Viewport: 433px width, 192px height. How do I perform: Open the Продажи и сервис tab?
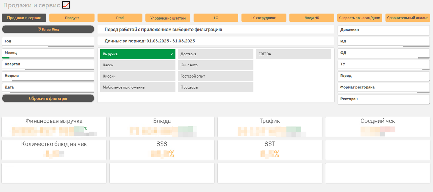click(x=24, y=18)
